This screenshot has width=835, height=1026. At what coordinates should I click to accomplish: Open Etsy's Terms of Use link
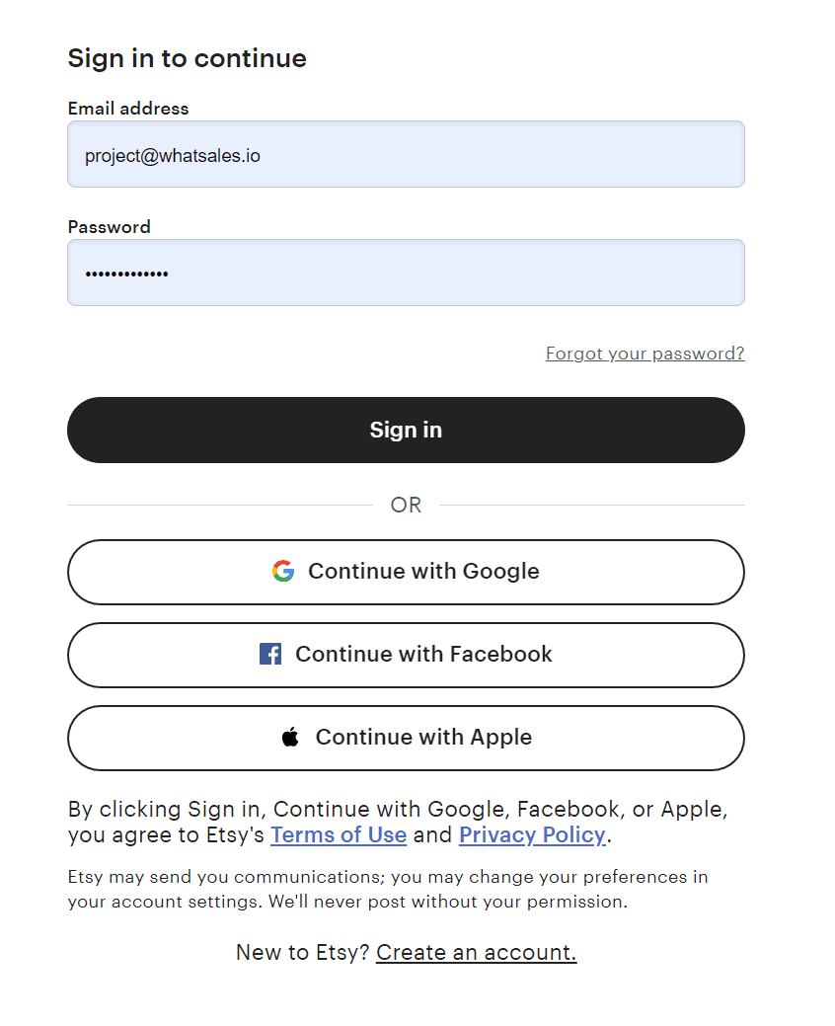339,835
